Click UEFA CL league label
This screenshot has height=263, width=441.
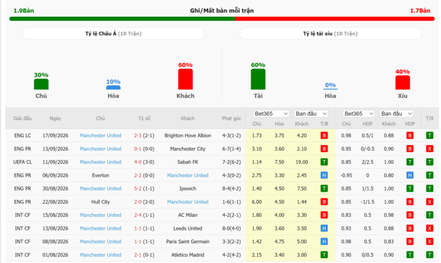[x=22, y=162]
